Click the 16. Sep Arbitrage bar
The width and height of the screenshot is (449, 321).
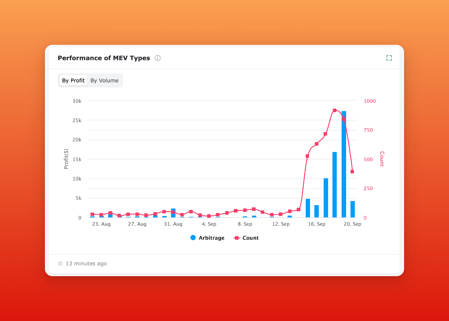point(317,211)
